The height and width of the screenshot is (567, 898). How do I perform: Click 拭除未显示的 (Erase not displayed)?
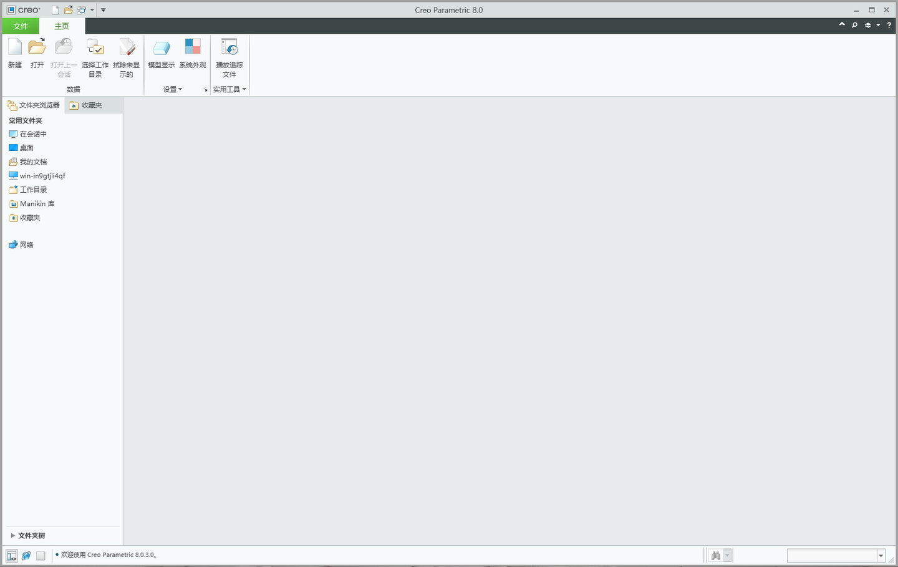tap(127, 57)
